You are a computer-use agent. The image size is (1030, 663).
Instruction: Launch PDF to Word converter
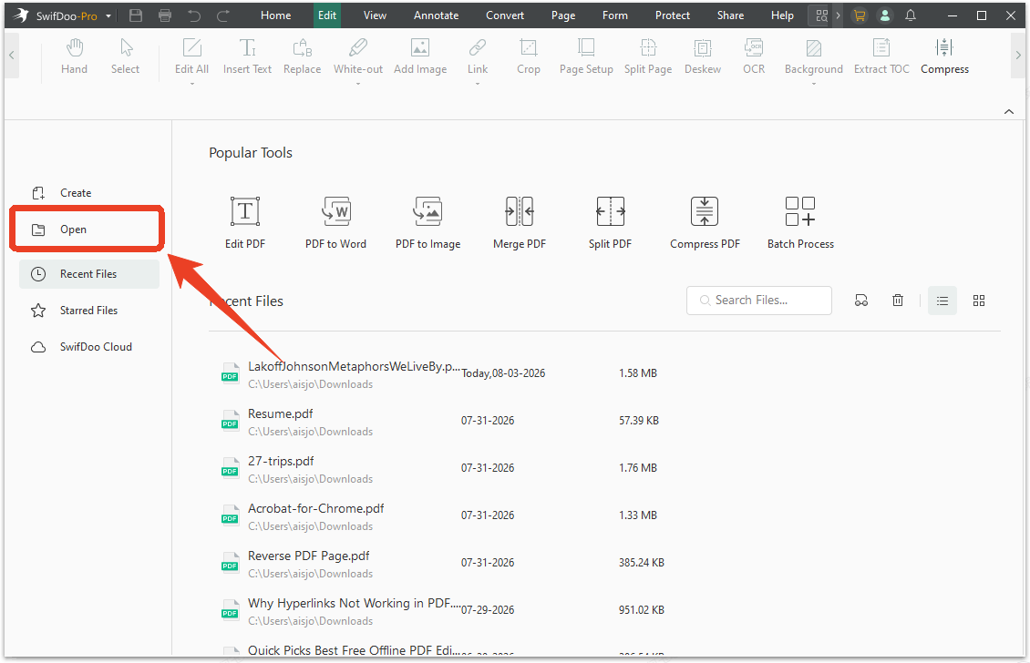point(335,222)
